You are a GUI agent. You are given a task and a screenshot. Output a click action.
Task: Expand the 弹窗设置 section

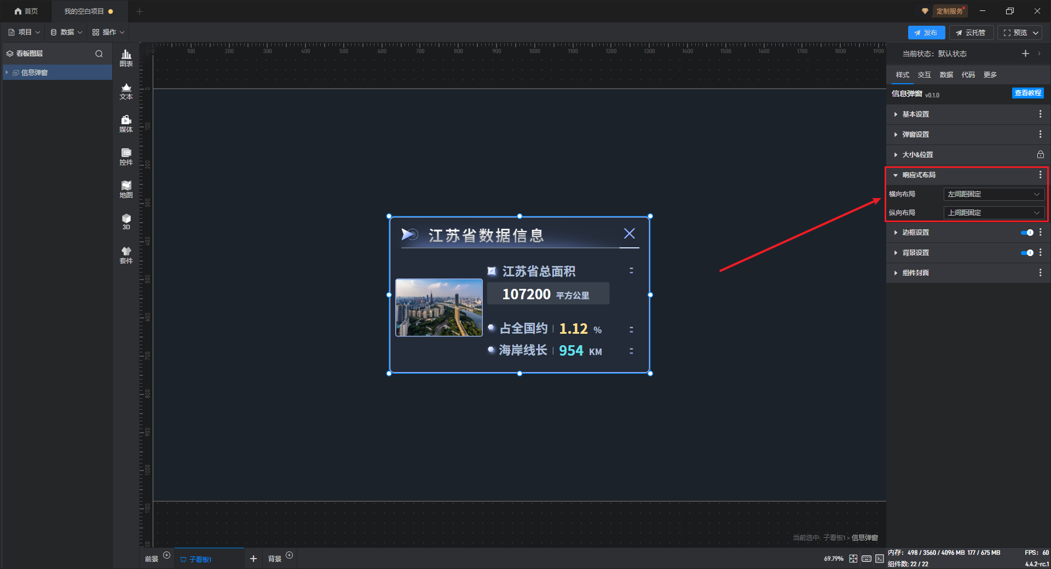tap(896, 135)
